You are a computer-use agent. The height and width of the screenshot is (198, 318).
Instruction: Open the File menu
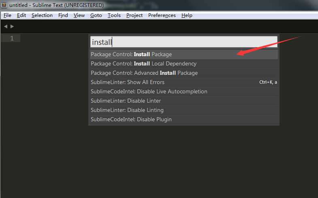pos(7,15)
